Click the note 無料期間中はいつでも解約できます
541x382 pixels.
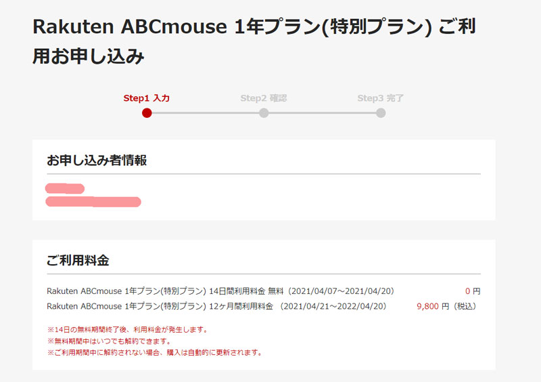tap(110, 341)
